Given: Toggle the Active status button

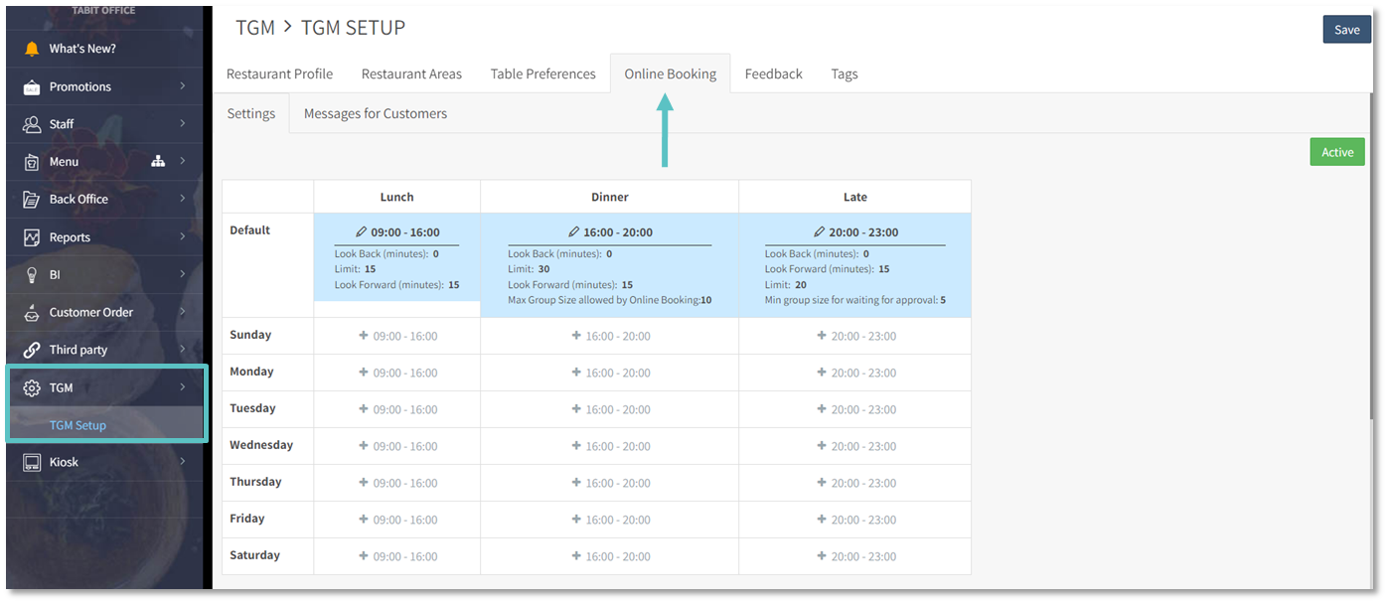Looking at the screenshot, I should (x=1336, y=151).
